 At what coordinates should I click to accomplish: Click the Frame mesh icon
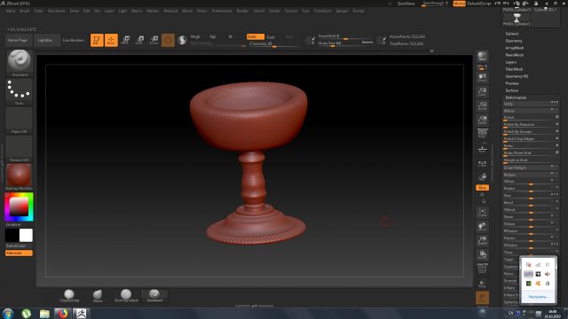pyautogui.click(x=482, y=213)
